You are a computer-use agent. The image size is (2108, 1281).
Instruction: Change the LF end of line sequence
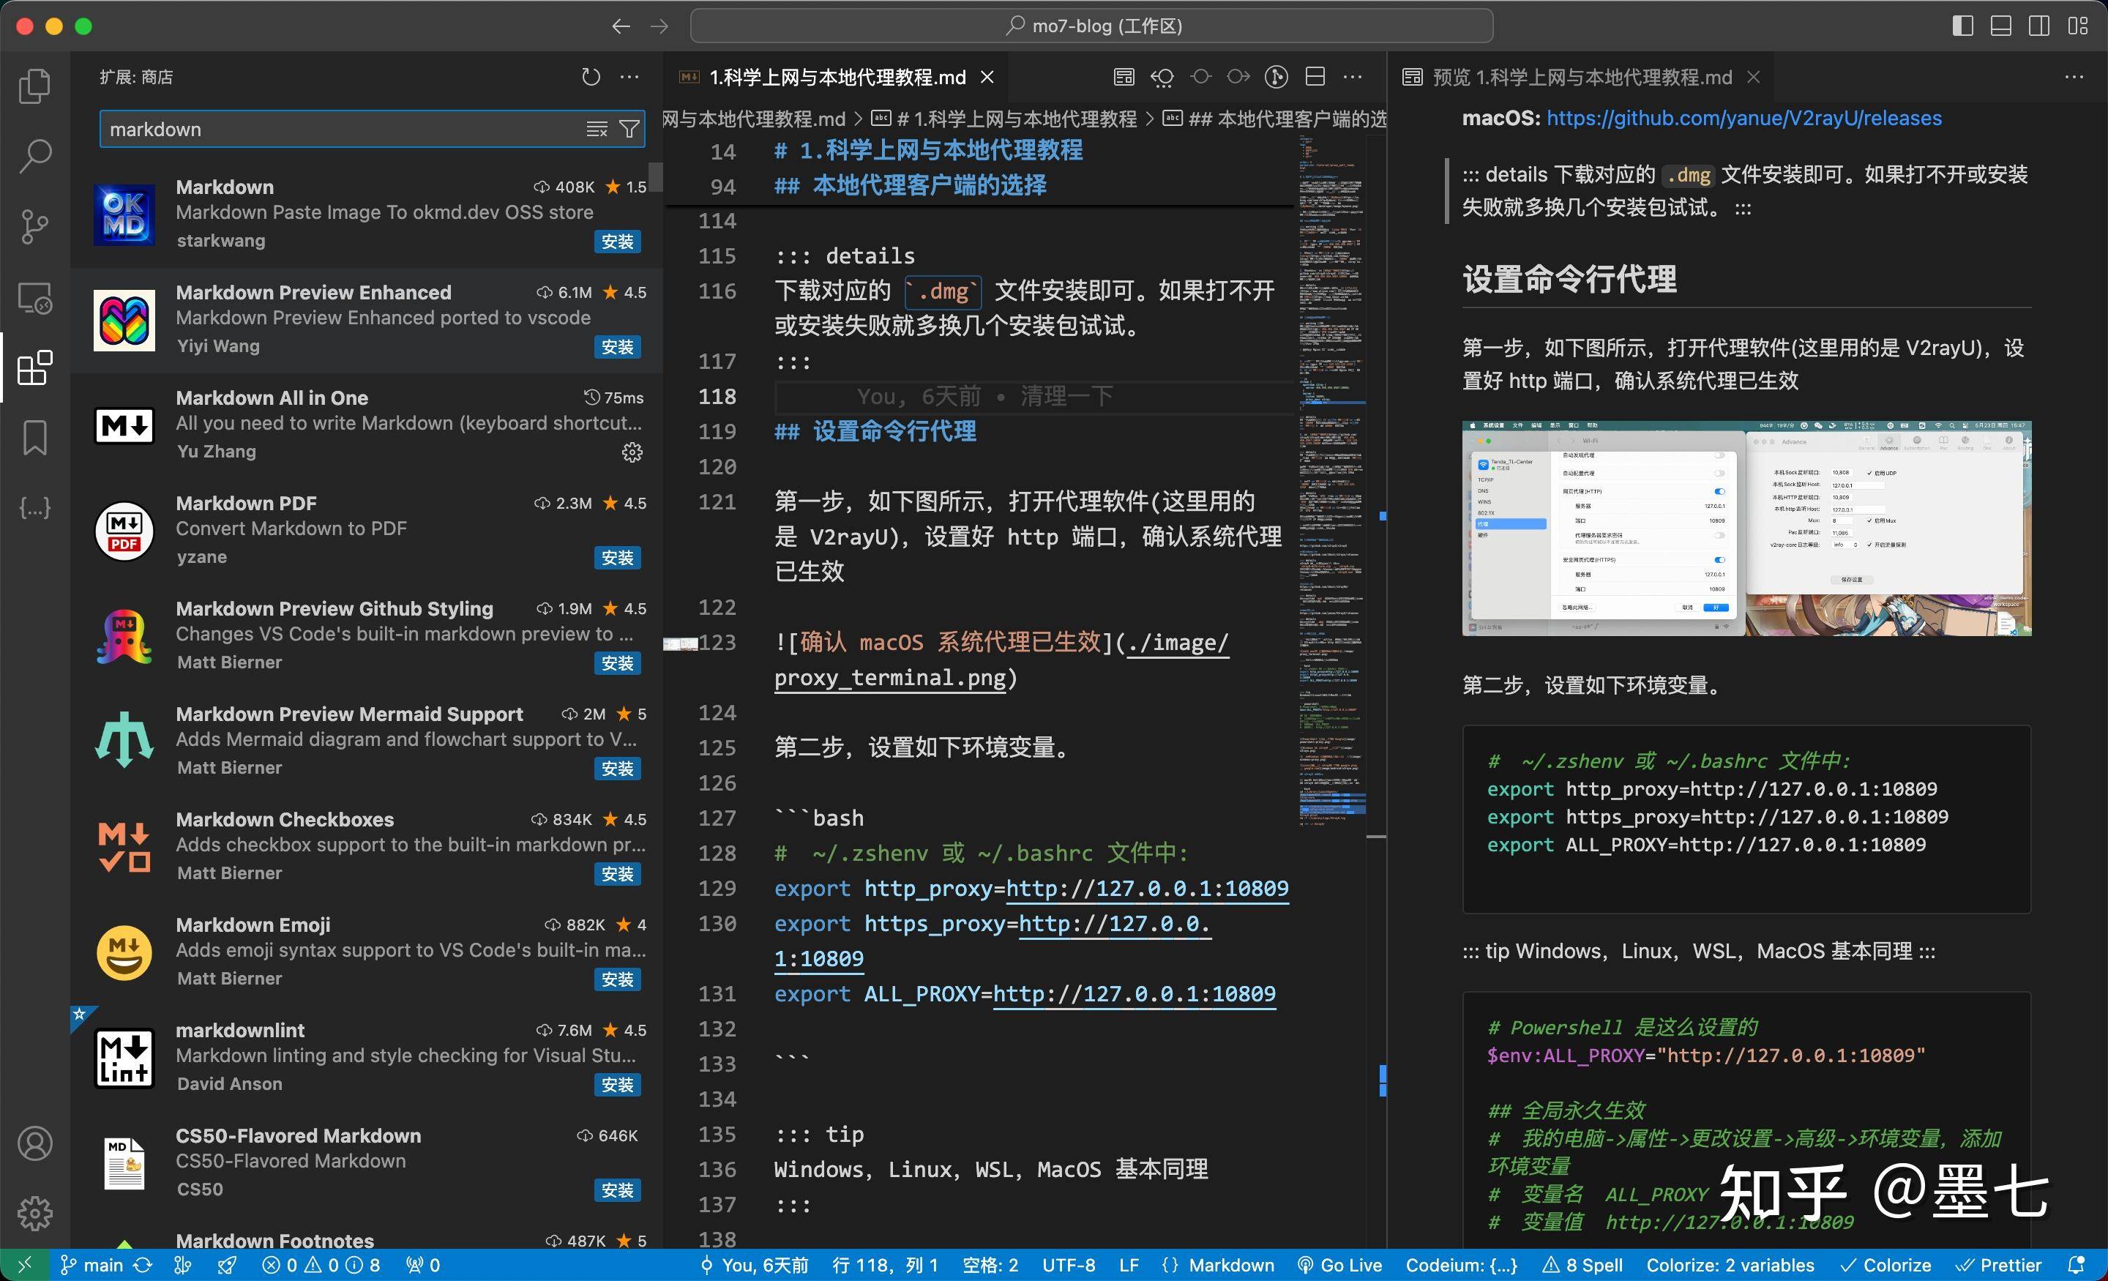point(1129,1265)
